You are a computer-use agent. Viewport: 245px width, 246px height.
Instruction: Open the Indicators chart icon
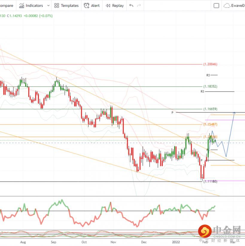(22, 6)
